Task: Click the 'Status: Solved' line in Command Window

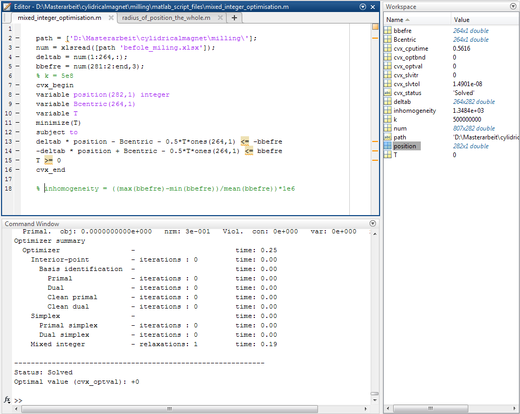Action: coord(43,372)
